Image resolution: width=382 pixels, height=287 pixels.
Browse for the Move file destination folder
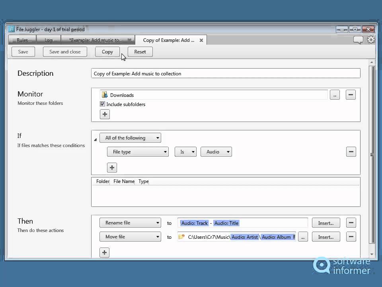(x=303, y=237)
